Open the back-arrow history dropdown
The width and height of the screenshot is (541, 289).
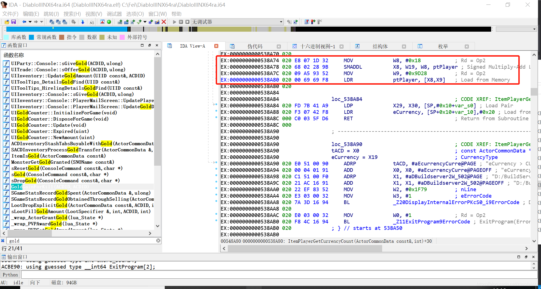coord(30,22)
